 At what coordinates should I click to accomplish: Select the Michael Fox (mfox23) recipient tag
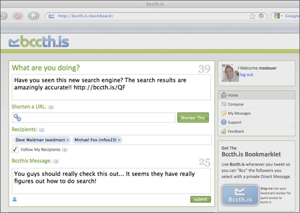(x=97, y=140)
